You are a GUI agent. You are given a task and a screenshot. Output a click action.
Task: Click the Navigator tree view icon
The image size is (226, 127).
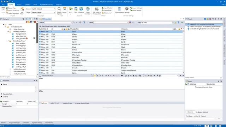(x=23, y=19)
